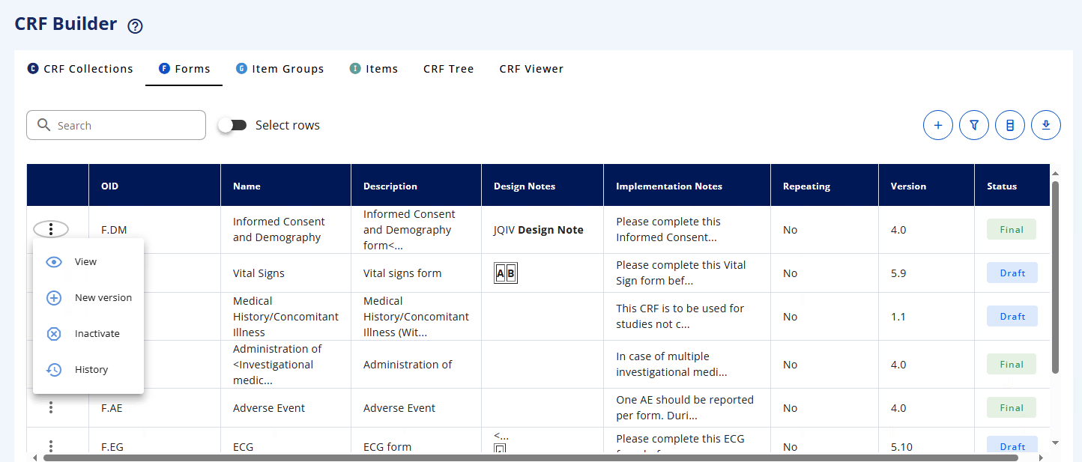Click the search magnifier icon

point(44,124)
